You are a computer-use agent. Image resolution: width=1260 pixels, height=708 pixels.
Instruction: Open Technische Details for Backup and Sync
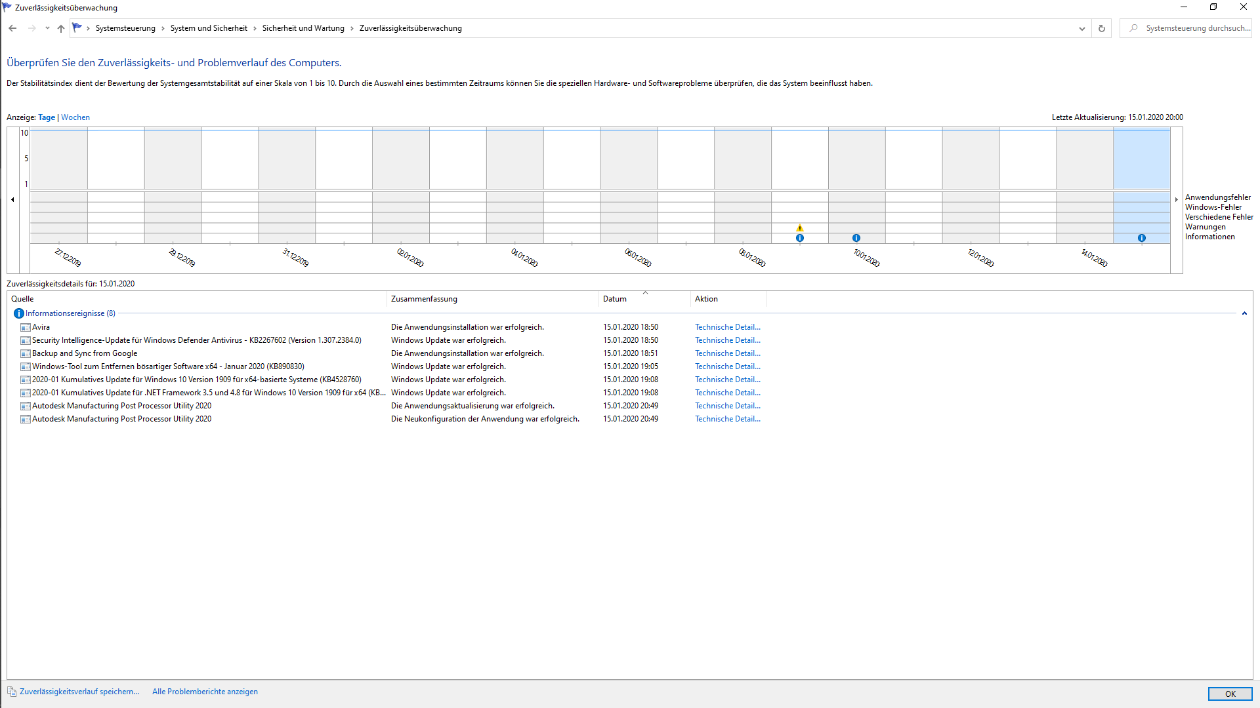pos(728,353)
